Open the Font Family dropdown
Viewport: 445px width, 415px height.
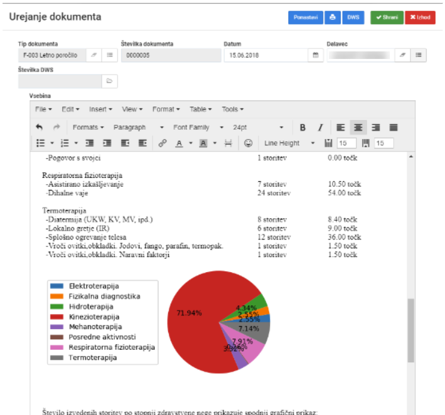point(198,127)
